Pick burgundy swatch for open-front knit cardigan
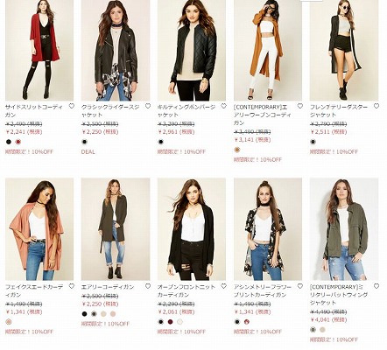Image resolution: width=387 pixels, height=350 pixels. click(x=171, y=322)
